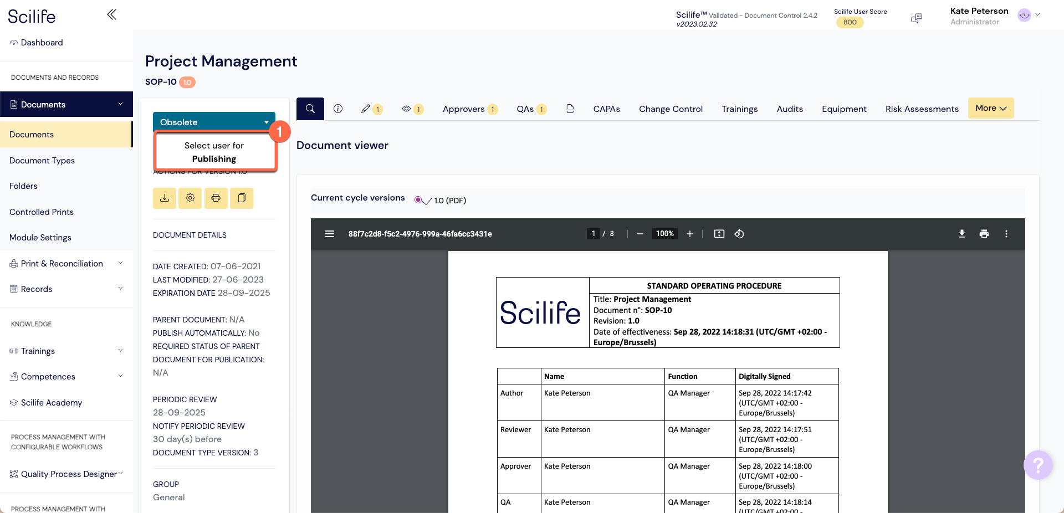1064x513 pixels.
Task: Open document settings gear button
Action: click(x=190, y=198)
